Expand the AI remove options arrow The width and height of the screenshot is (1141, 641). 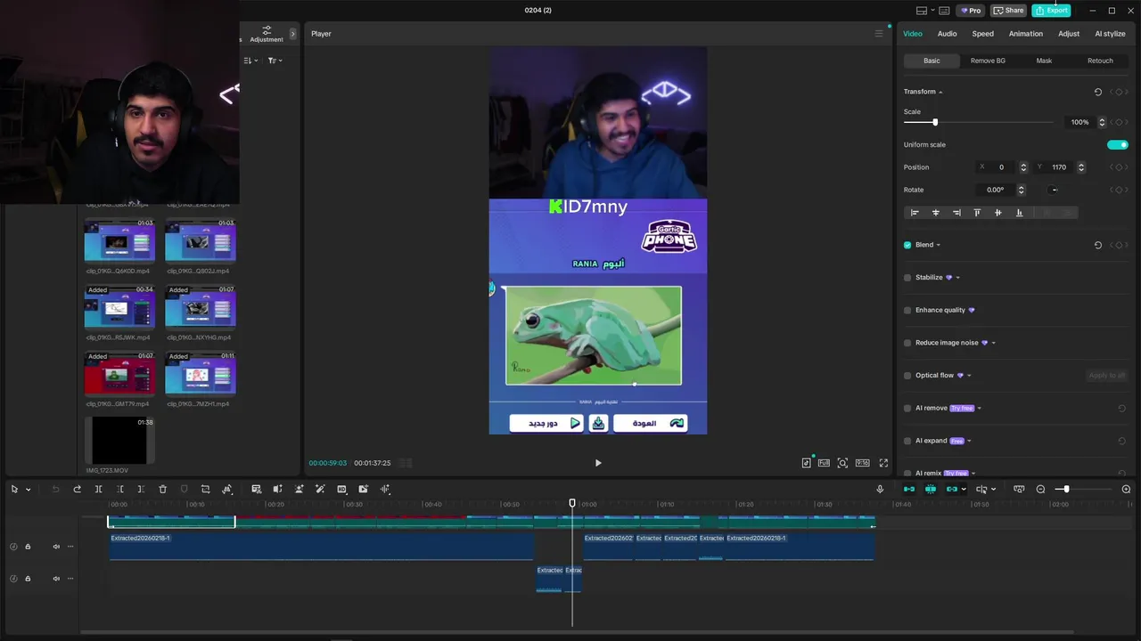pyautogui.click(x=979, y=409)
